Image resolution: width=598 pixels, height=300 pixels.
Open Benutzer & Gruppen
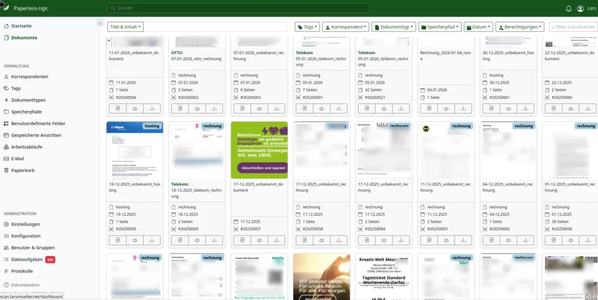pos(33,248)
